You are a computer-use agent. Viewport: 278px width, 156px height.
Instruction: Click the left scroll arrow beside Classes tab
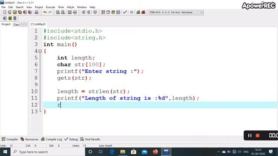[22, 24]
